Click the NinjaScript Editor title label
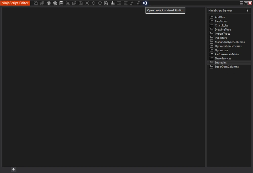This screenshot has width=253, height=173. coord(15,3)
